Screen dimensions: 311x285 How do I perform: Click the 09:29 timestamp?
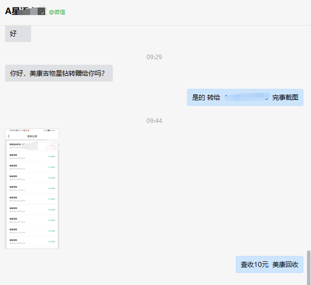154,57
